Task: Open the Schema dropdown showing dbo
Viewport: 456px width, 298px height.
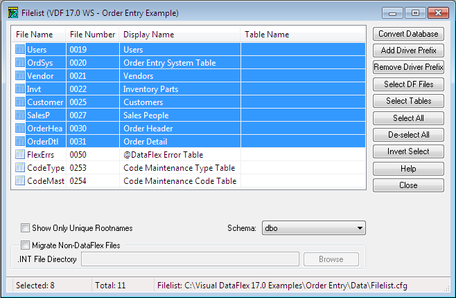Action: [x=314, y=228]
